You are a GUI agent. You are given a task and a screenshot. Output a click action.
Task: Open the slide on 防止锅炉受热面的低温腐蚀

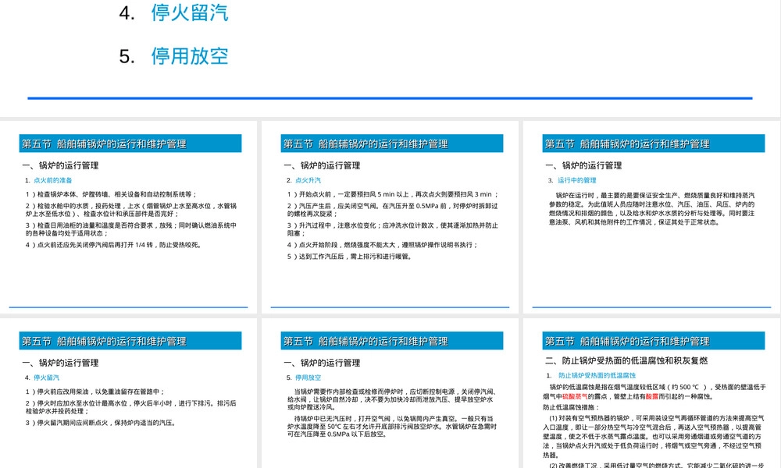coord(652,393)
